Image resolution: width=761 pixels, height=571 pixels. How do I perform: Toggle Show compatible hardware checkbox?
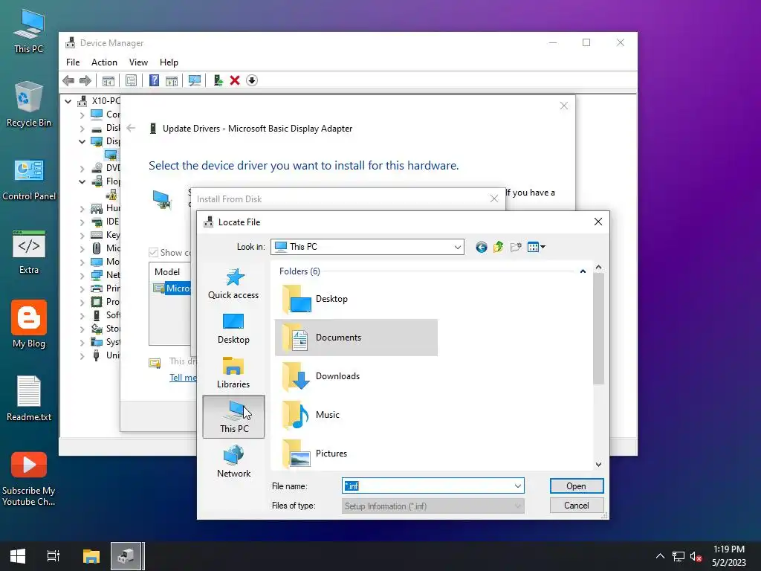click(x=153, y=253)
